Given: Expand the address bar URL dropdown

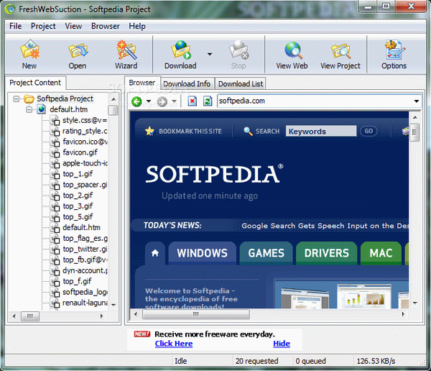Looking at the screenshot, I should 417,101.
